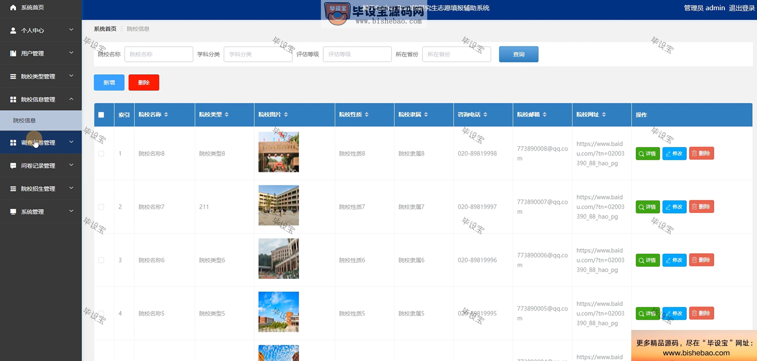Check the row for 院校名称6
Image resolution: width=757 pixels, height=361 pixels.
click(101, 260)
